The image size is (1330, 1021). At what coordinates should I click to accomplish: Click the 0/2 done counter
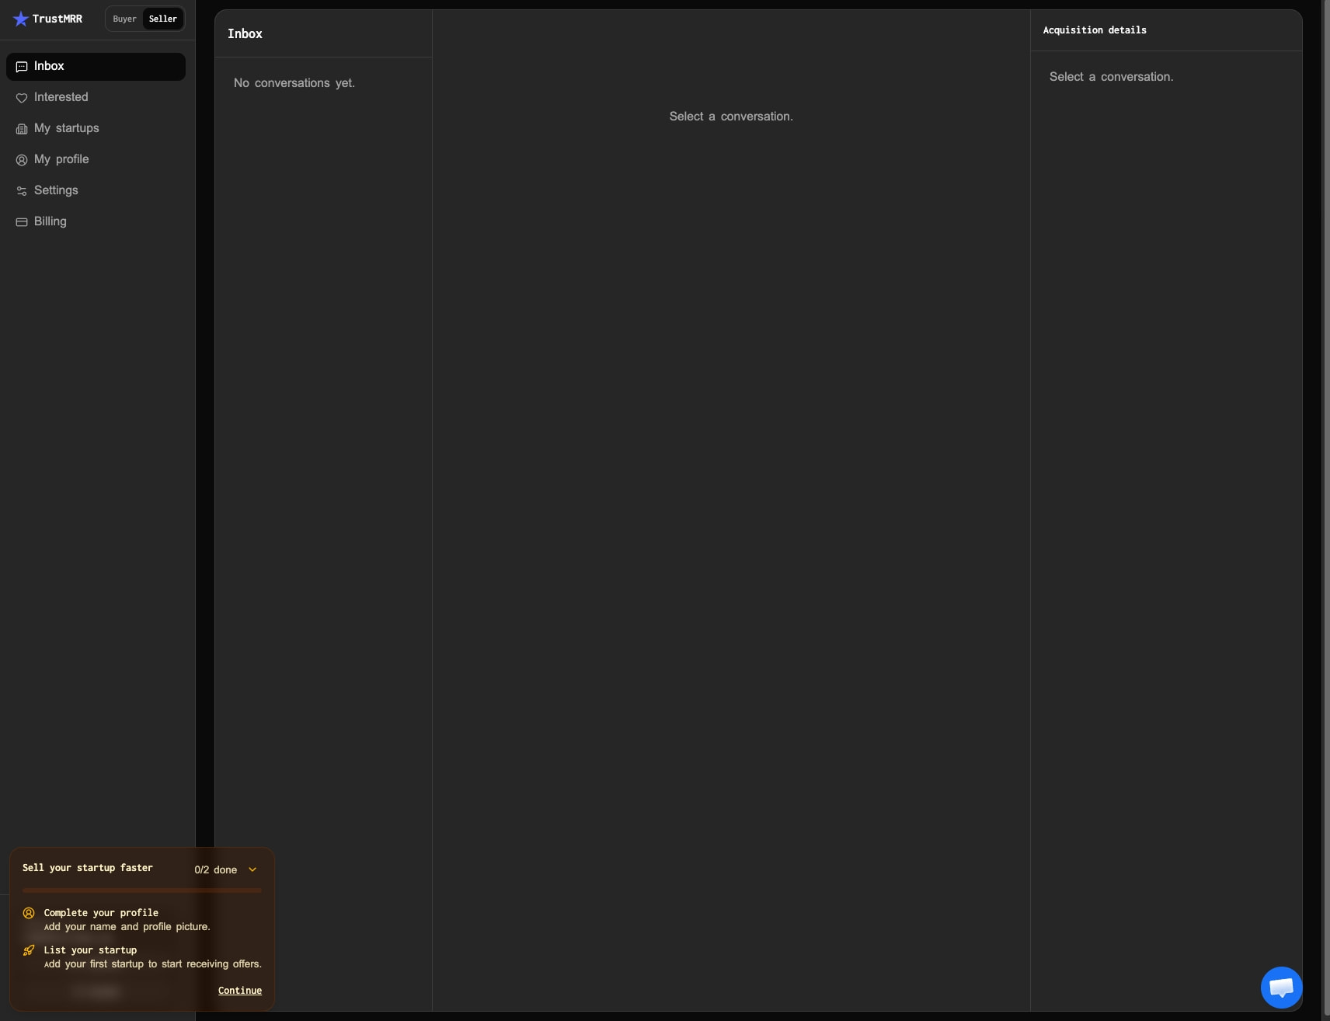click(216, 869)
